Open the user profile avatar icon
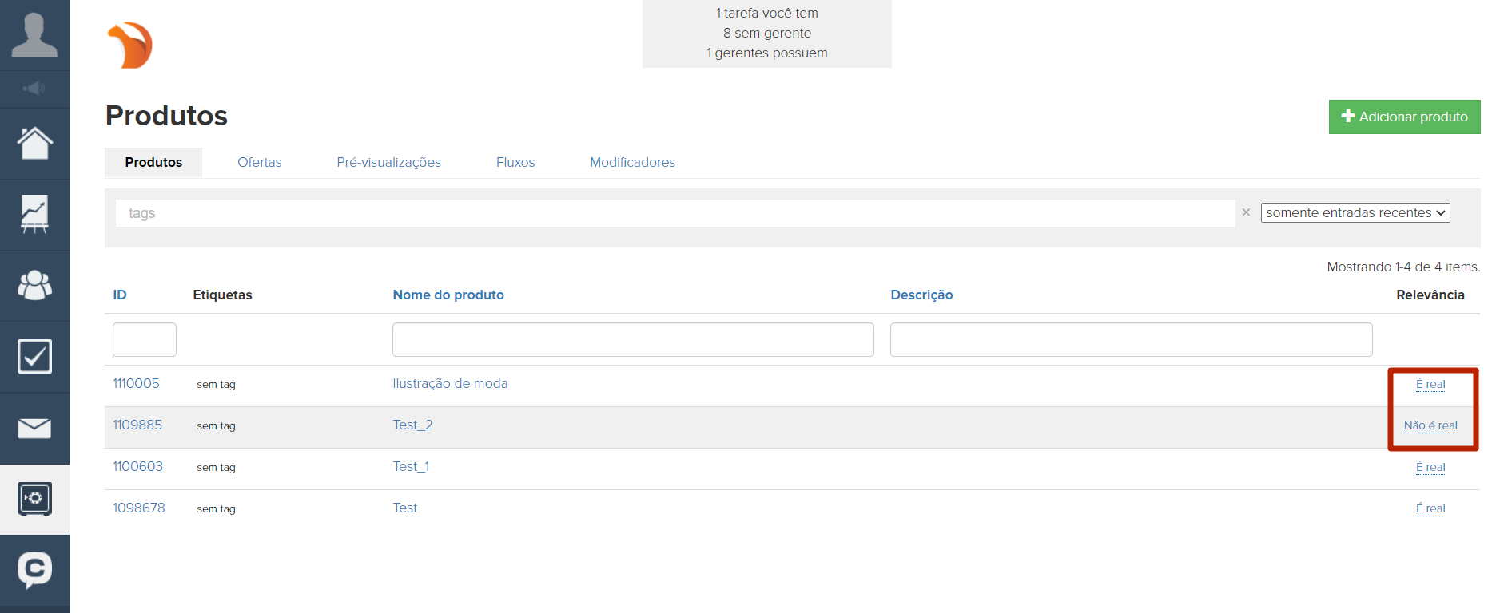The width and height of the screenshot is (1496, 613). (x=34, y=35)
